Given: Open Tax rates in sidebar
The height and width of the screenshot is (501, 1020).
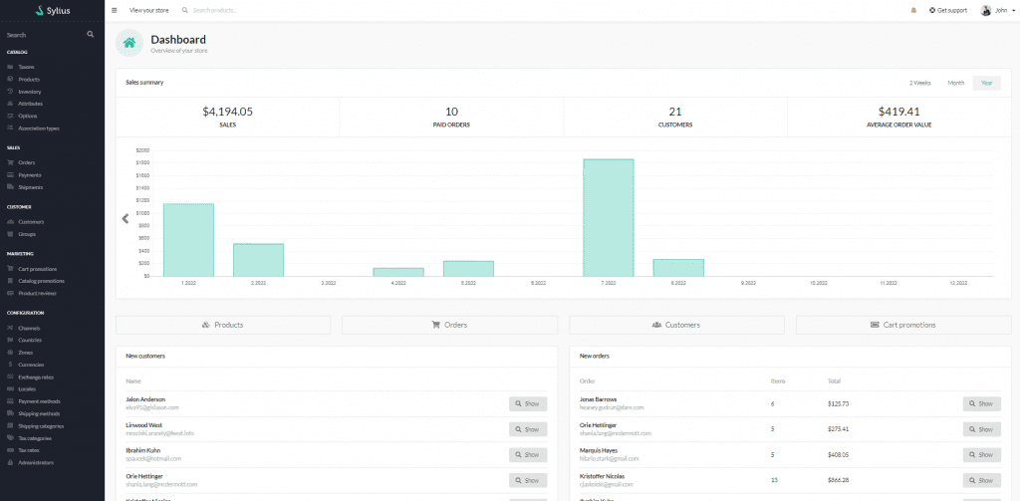Looking at the screenshot, I should click(29, 450).
